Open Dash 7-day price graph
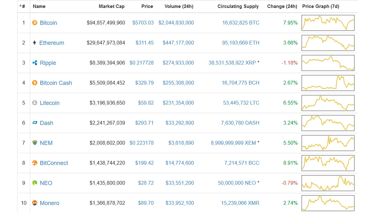Viewport: 379px width, 213px height. (x=328, y=123)
